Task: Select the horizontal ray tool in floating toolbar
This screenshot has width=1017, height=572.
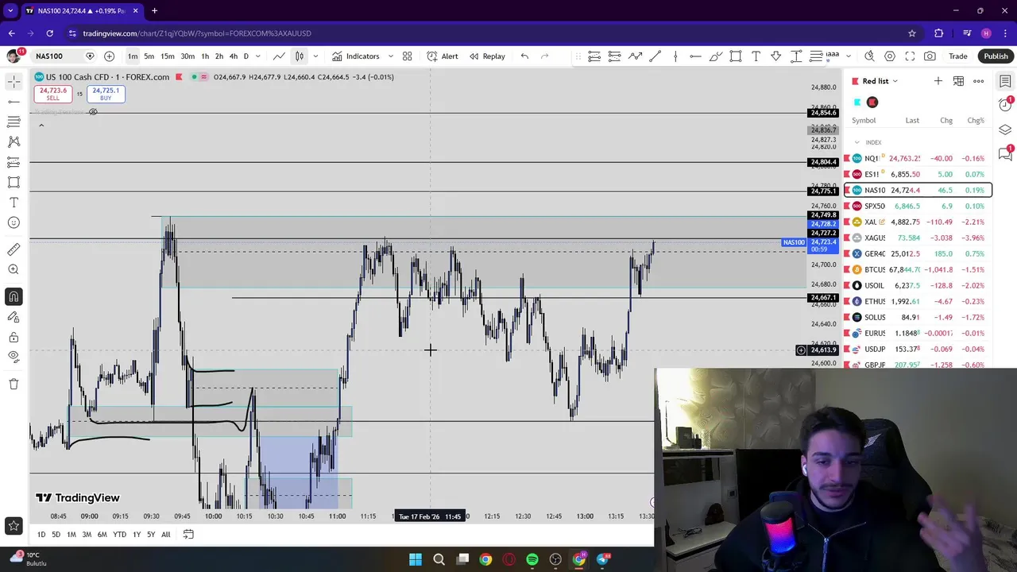Action: (x=695, y=56)
